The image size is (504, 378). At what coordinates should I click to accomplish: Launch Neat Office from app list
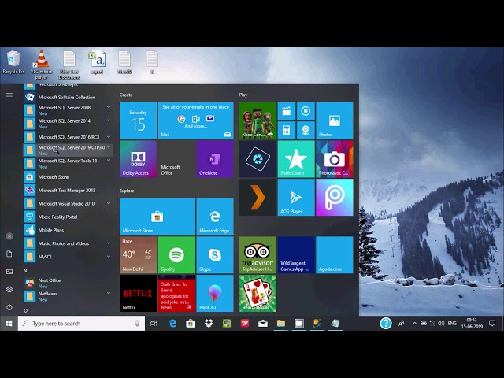click(69, 283)
